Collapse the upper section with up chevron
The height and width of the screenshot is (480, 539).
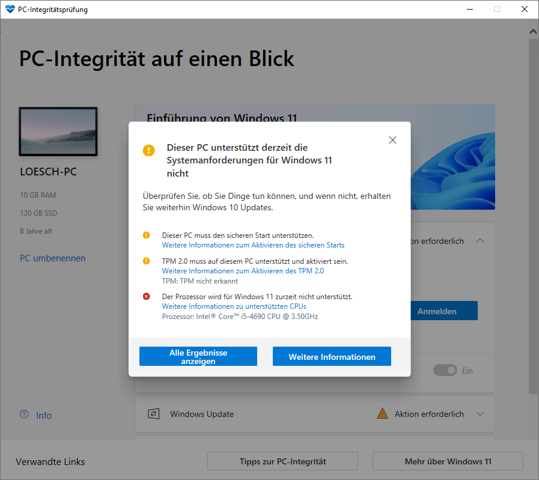(x=480, y=241)
